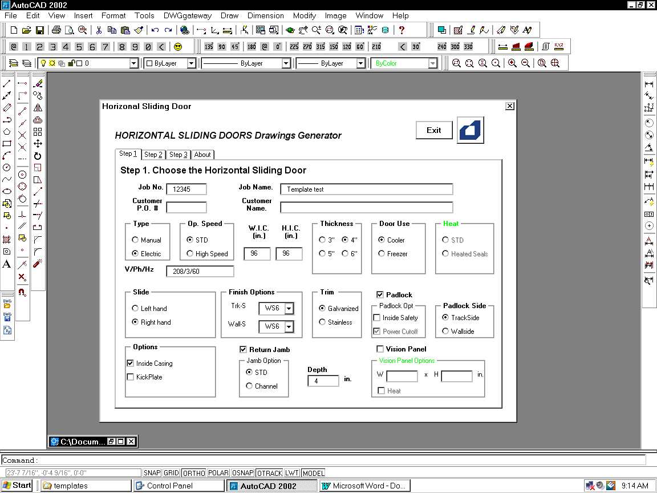
Task: Click the Print icon in the toolbar
Action: tap(56, 30)
